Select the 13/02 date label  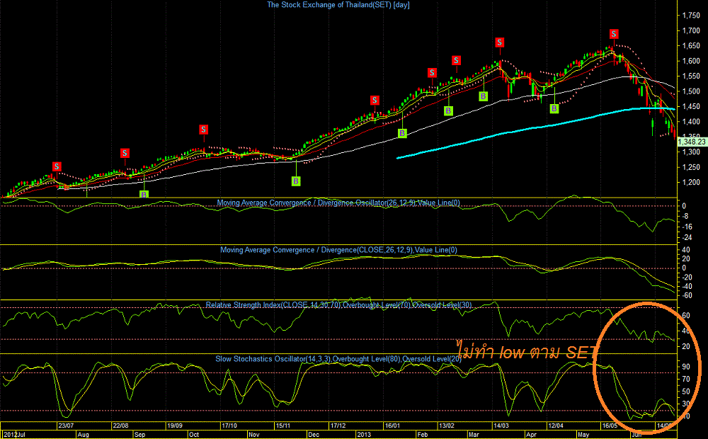pos(447,426)
